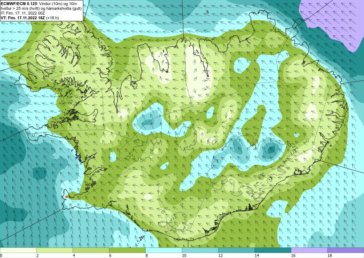Click the light purple 16–18 m/s legend swatch
The image size is (364, 258).
(309, 250)
